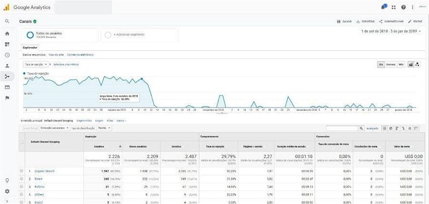This screenshot has height=204, width=429.
Task: Focus the table search field
Action: pyautogui.click(x=342, y=128)
